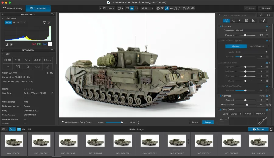Click the Exposure slider handle

(245, 35)
